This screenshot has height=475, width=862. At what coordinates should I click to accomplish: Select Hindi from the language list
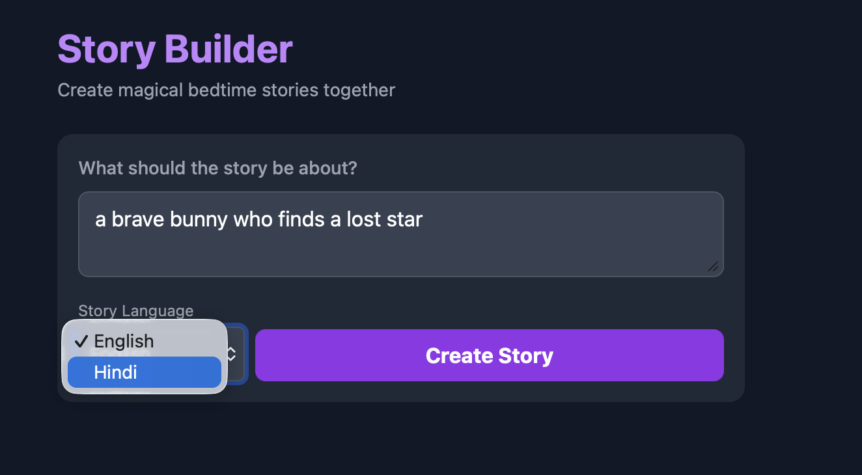[x=145, y=372]
